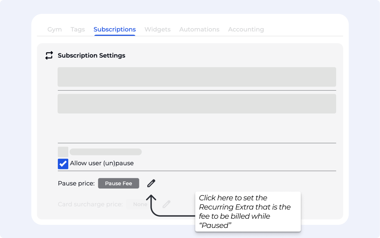This screenshot has width=380, height=238.
Task: Switch to the Tags tab
Action: pyautogui.click(x=78, y=29)
